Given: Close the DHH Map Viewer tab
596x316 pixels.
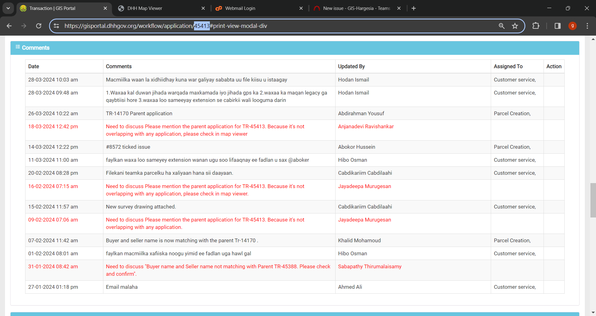Looking at the screenshot, I should coord(203,8).
